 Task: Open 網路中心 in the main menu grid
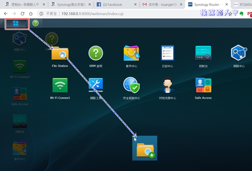click(x=239, y=56)
